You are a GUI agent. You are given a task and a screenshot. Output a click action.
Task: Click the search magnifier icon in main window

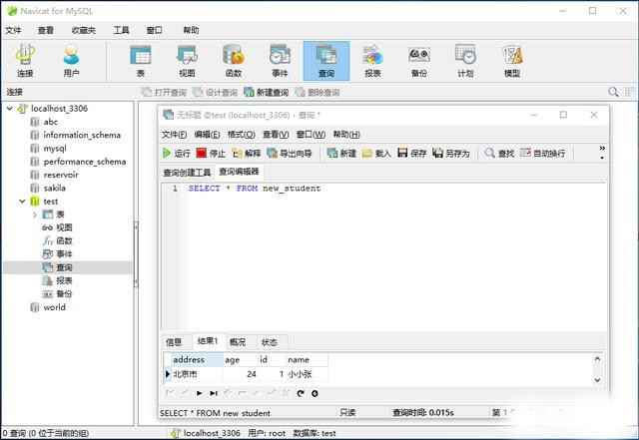613,92
